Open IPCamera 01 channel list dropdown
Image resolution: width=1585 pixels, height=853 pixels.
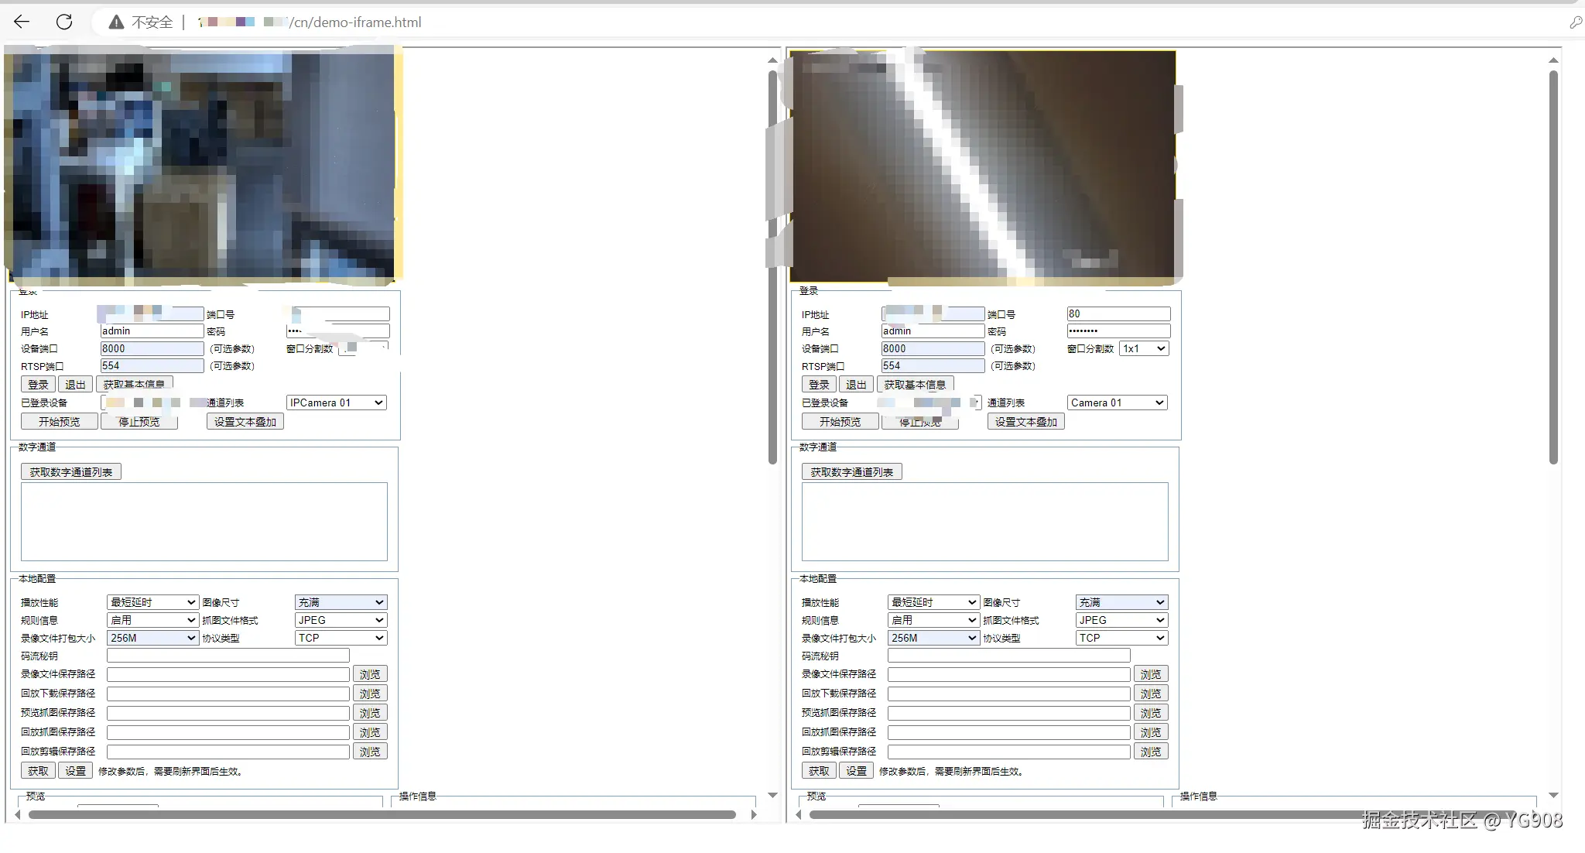click(x=337, y=403)
